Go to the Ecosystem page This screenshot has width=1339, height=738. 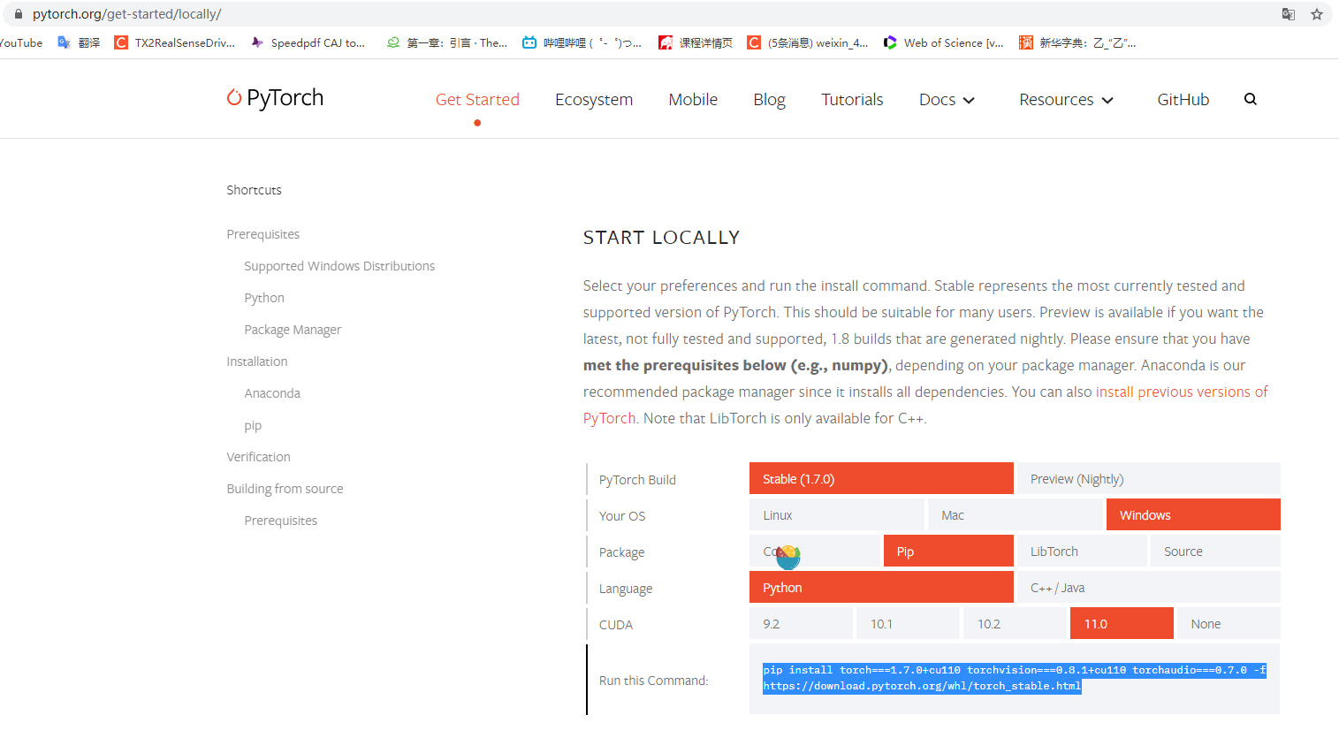pos(594,100)
